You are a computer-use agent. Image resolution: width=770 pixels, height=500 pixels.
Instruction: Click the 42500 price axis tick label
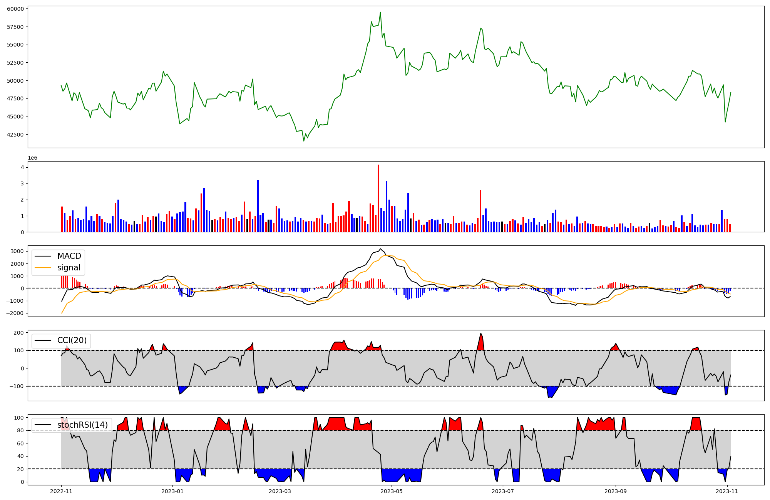click(15, 135)
